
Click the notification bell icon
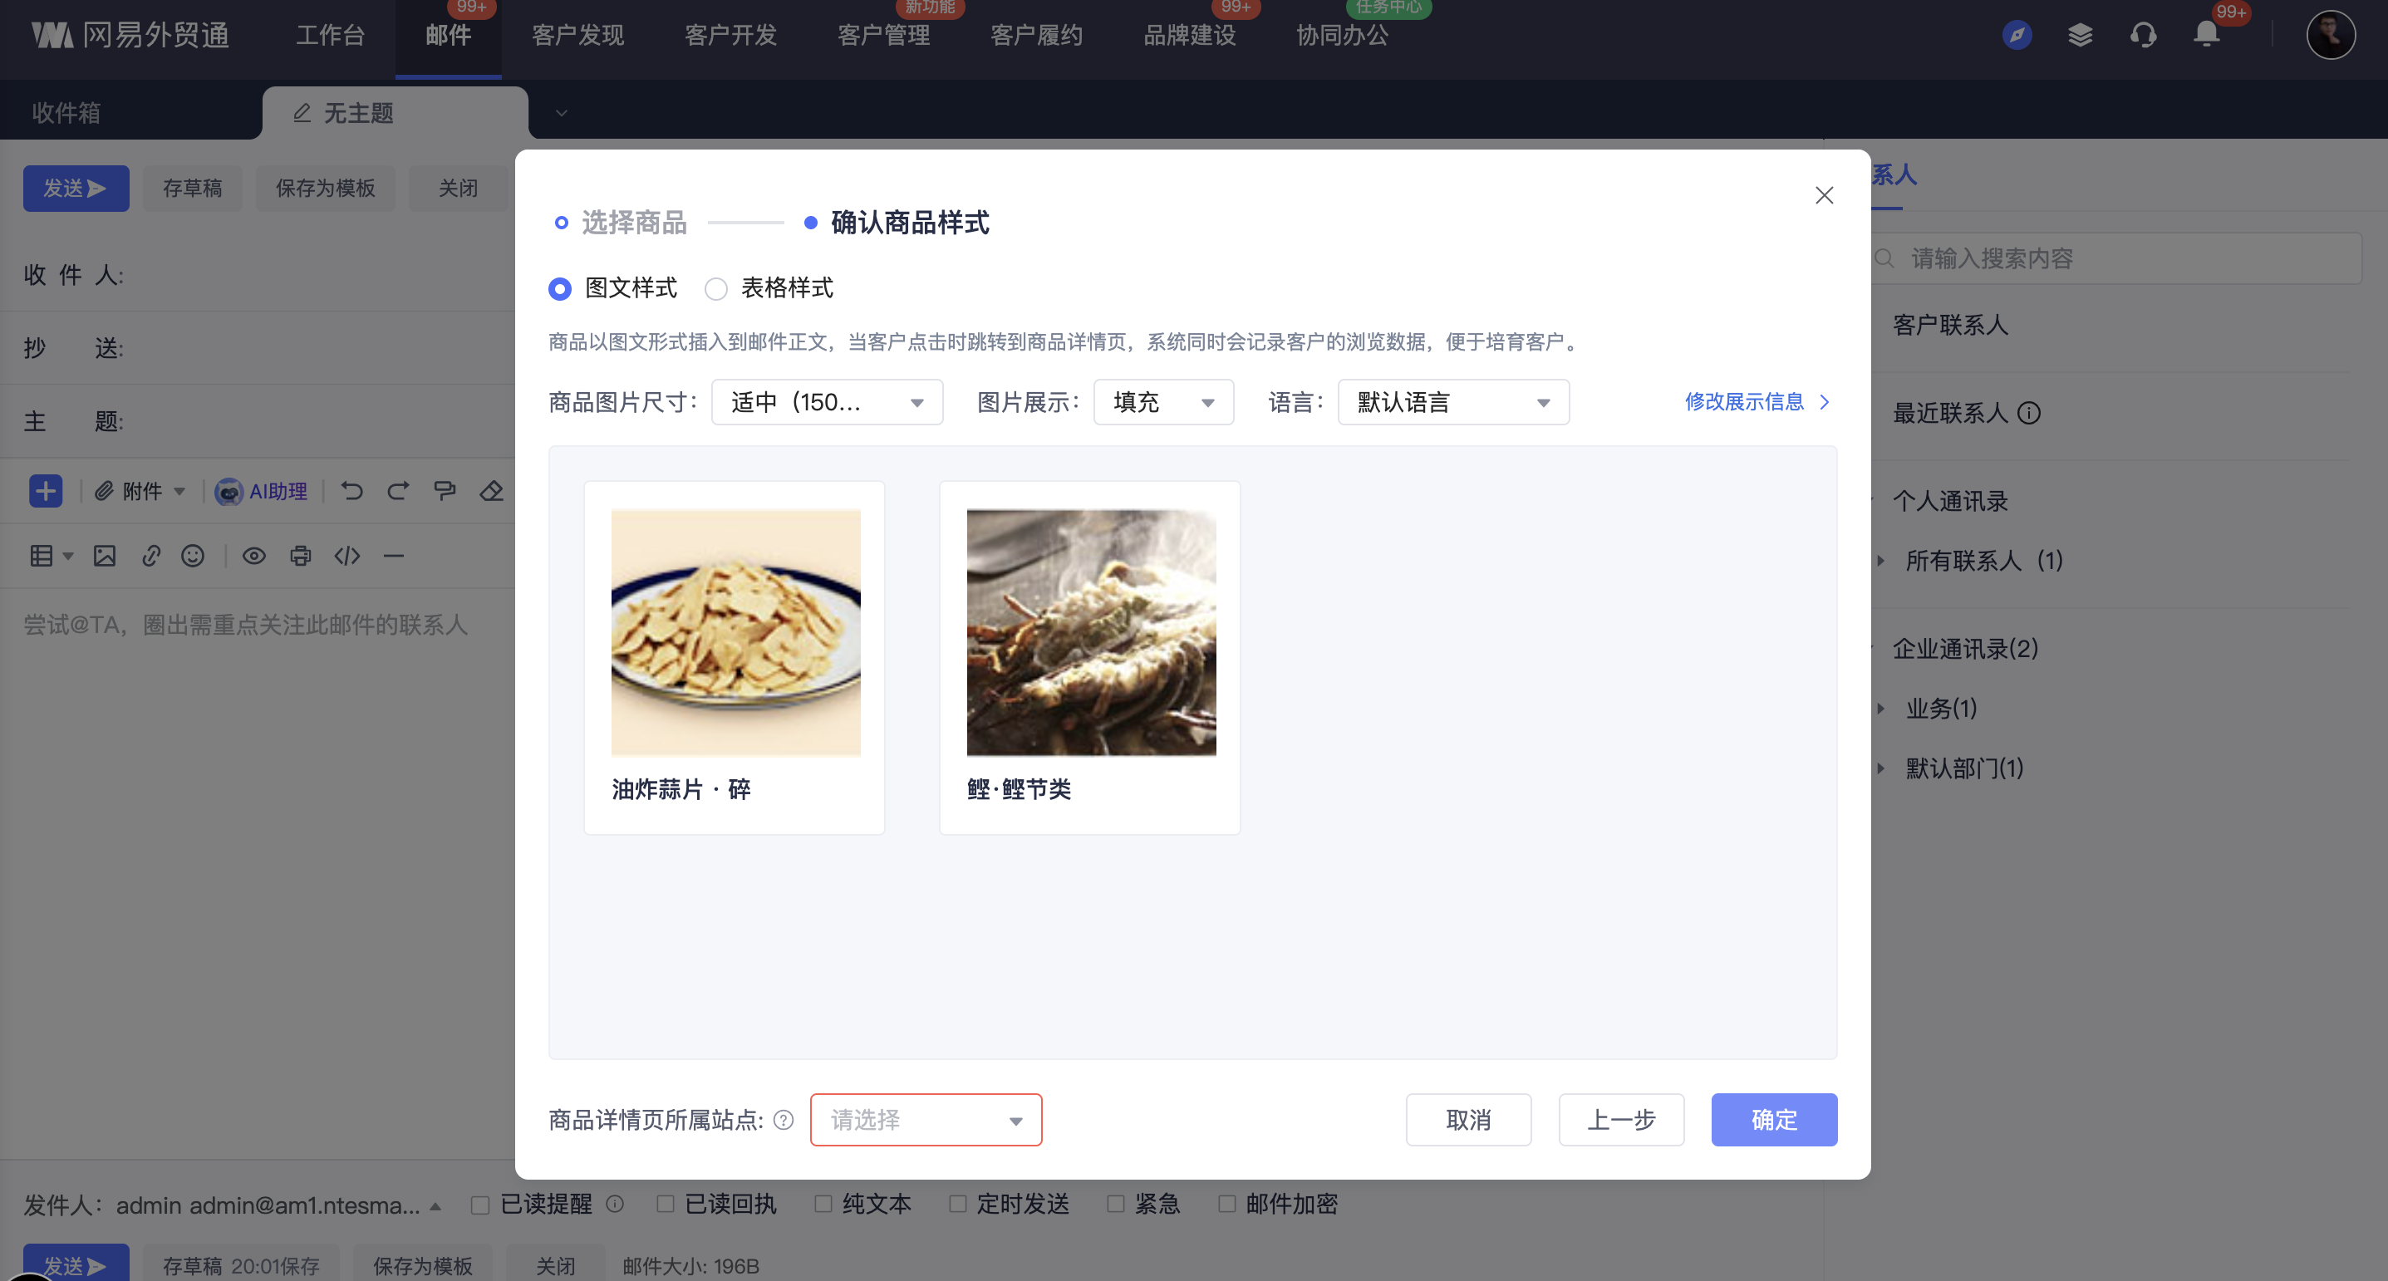pyautogui.click(x=2205, y=35)
